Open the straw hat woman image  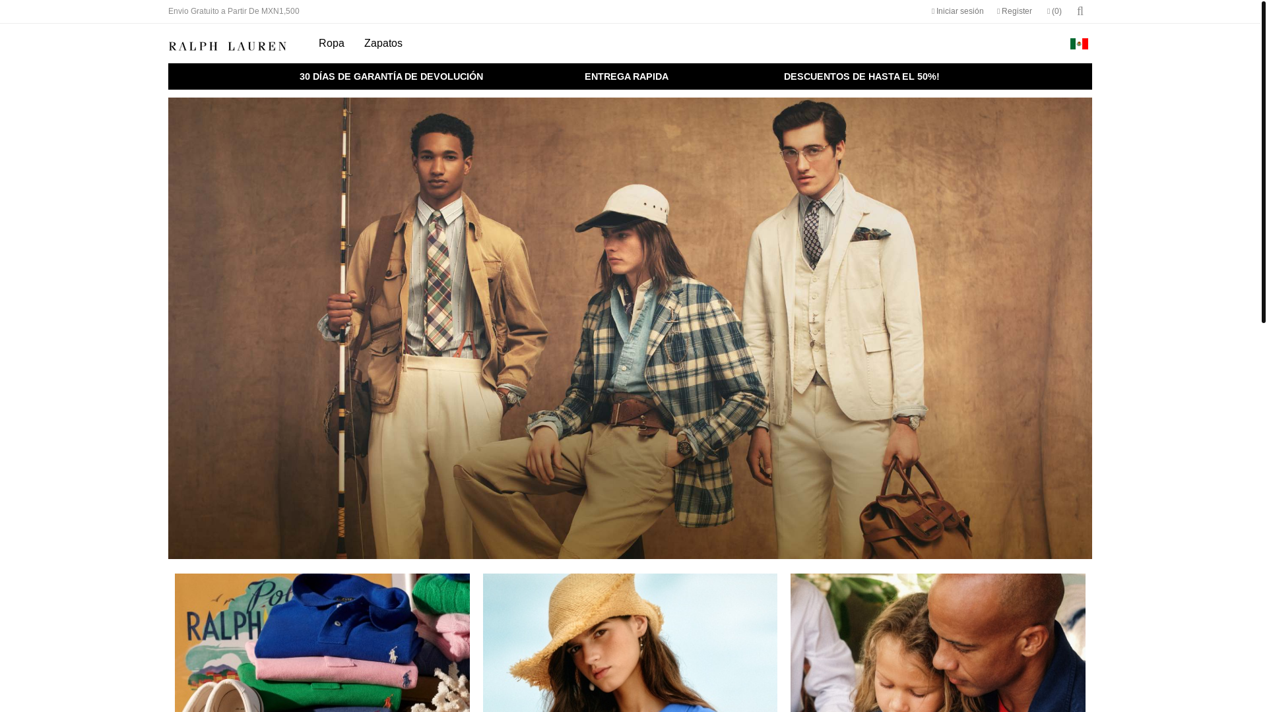pos(630,643)
